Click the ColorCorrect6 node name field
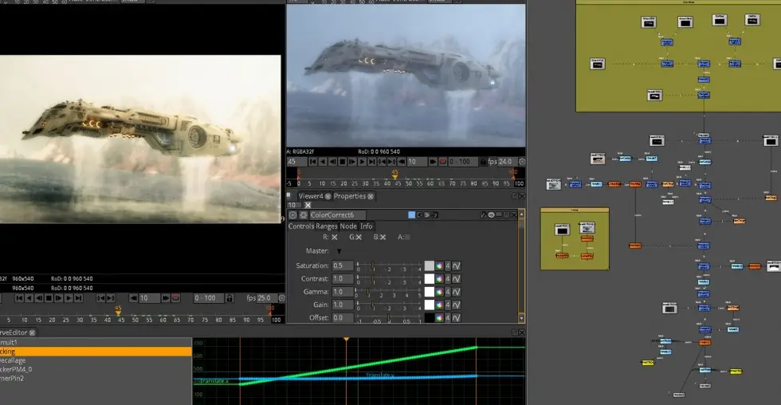Image resolution: width=781 pixels, height=405 pixels. tap(338, 215)
